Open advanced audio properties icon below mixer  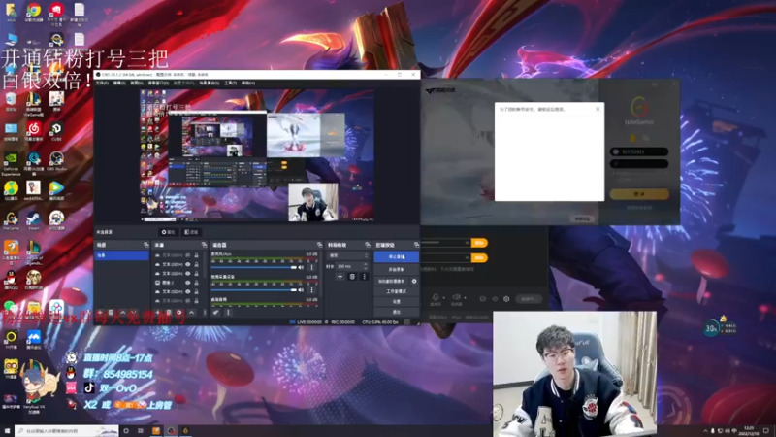point(215,312)
